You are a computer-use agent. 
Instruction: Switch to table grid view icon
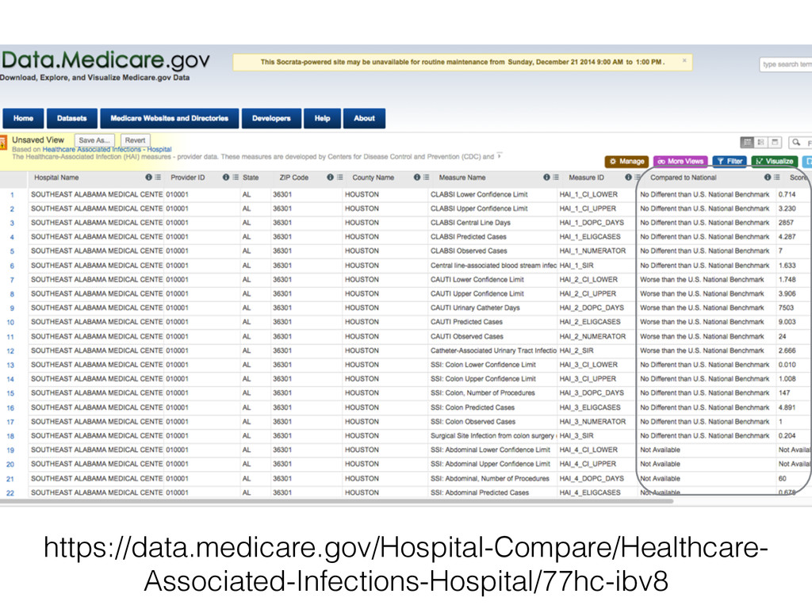[747, 142]
